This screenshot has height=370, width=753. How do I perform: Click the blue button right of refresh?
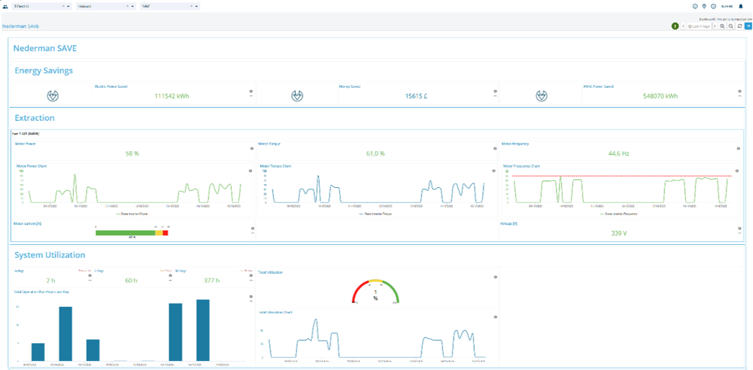tap(748, 26)
